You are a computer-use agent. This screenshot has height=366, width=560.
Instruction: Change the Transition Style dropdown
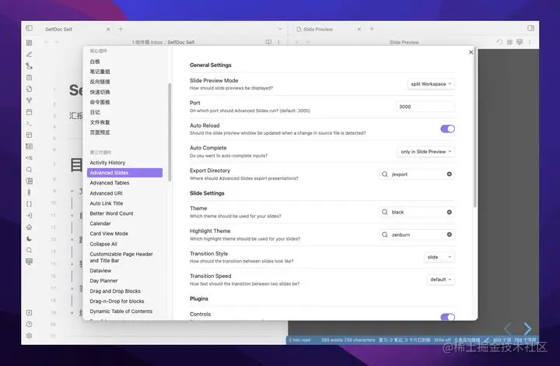[439, 257]
